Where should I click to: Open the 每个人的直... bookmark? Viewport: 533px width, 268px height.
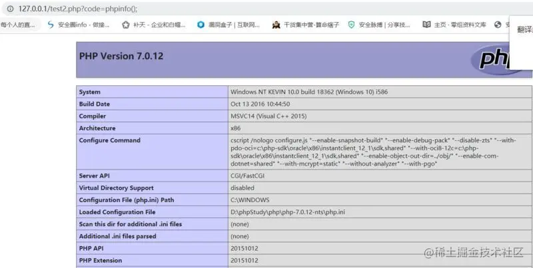tap(18, 25)
